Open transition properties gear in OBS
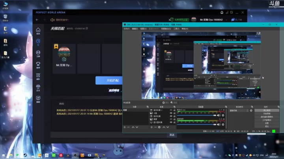The image size is (284, 159). coord(251,111)
